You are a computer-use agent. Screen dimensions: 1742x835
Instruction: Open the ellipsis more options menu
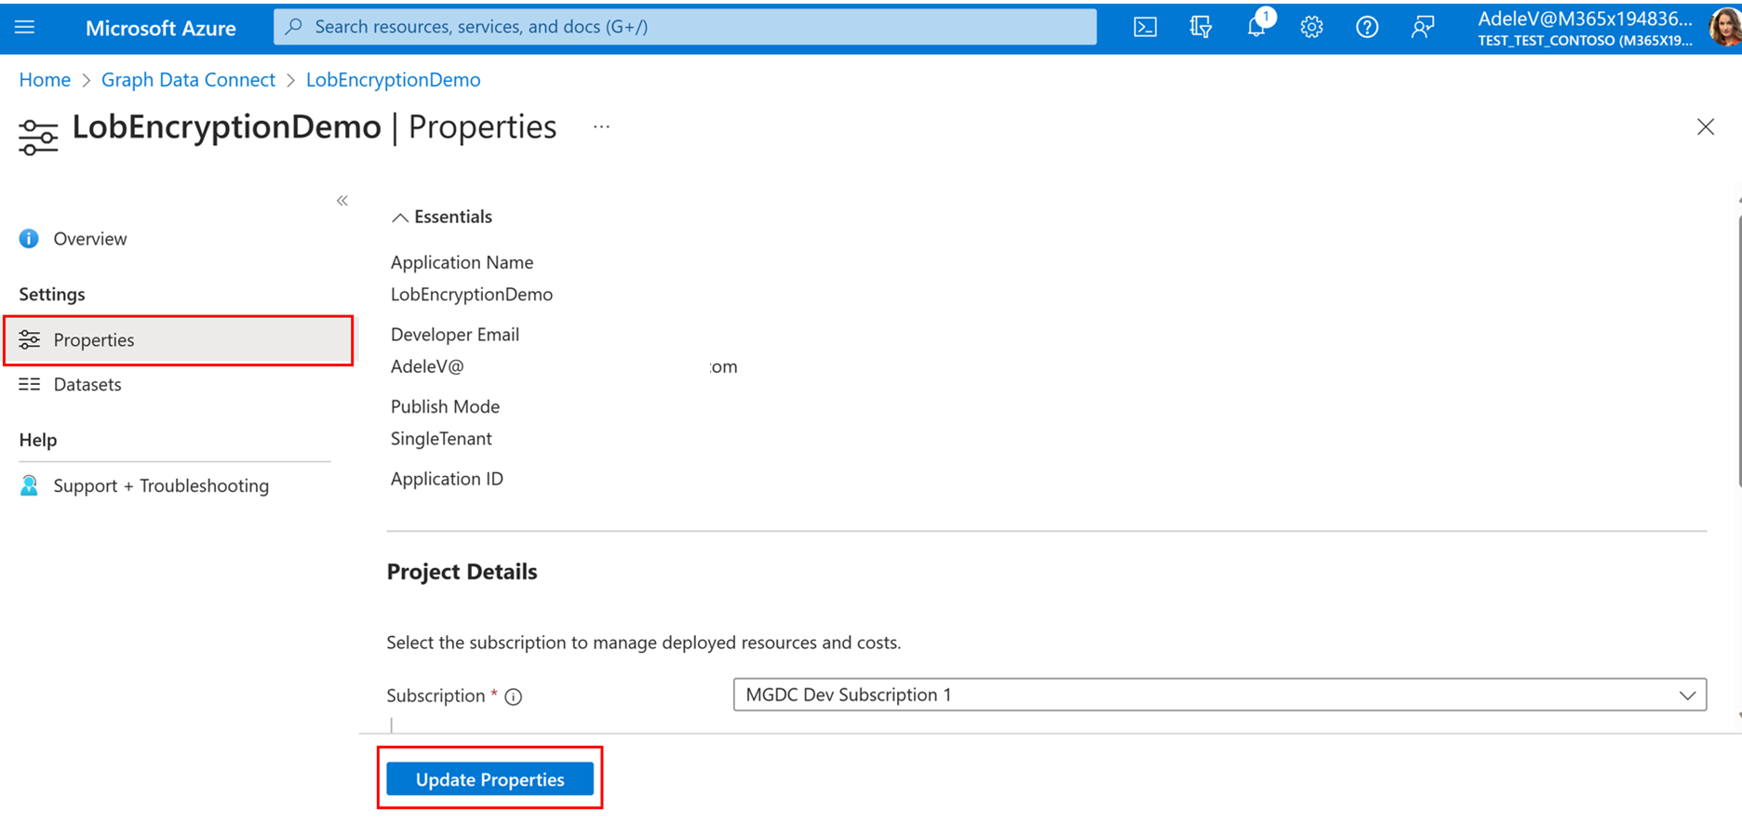(602, 127)
